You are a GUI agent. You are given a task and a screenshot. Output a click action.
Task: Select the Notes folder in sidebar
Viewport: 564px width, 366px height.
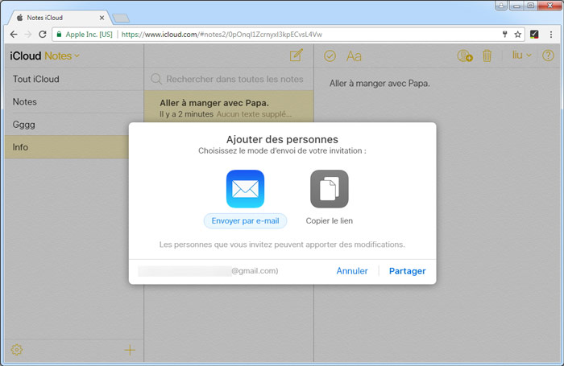pos(74,101)
